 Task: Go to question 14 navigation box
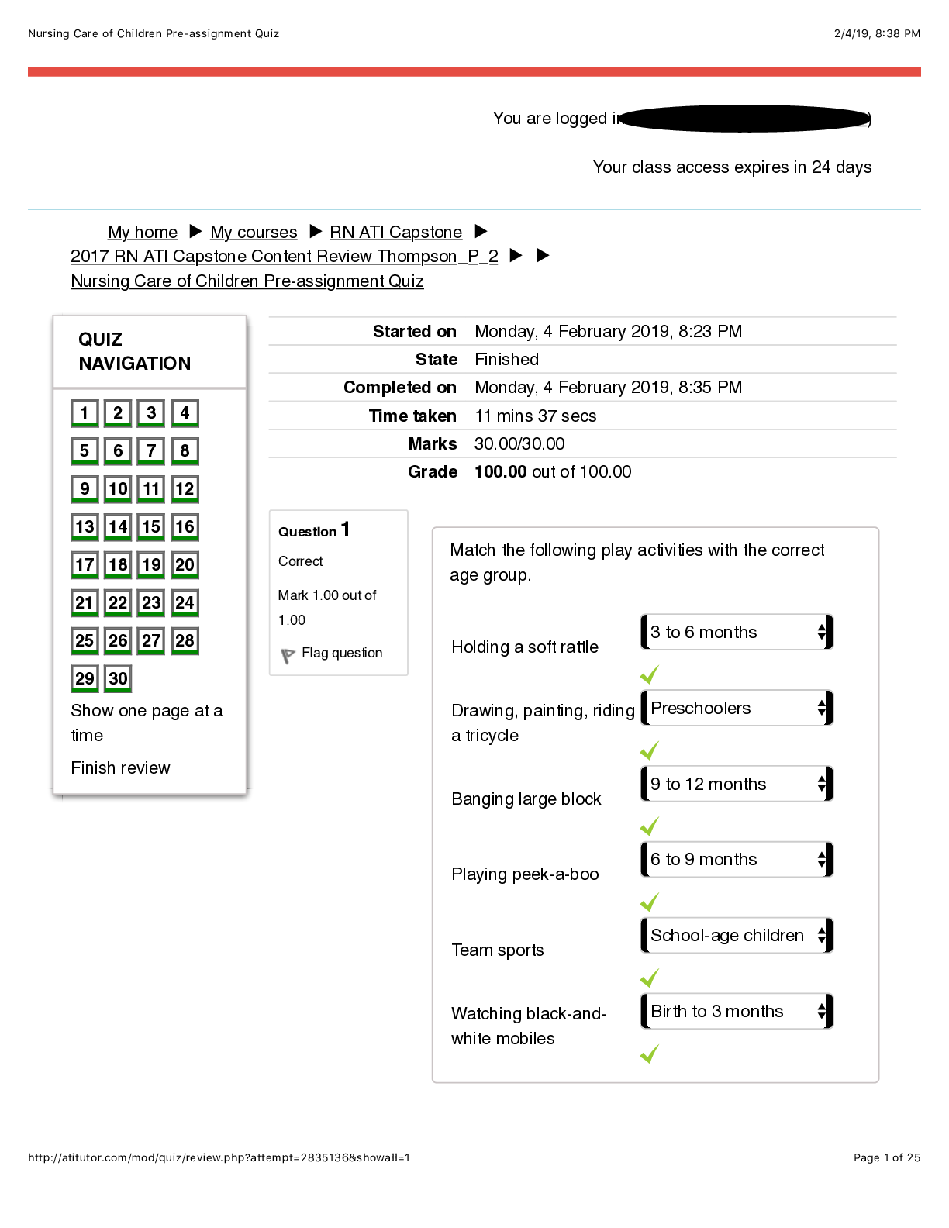click(118, 527)
